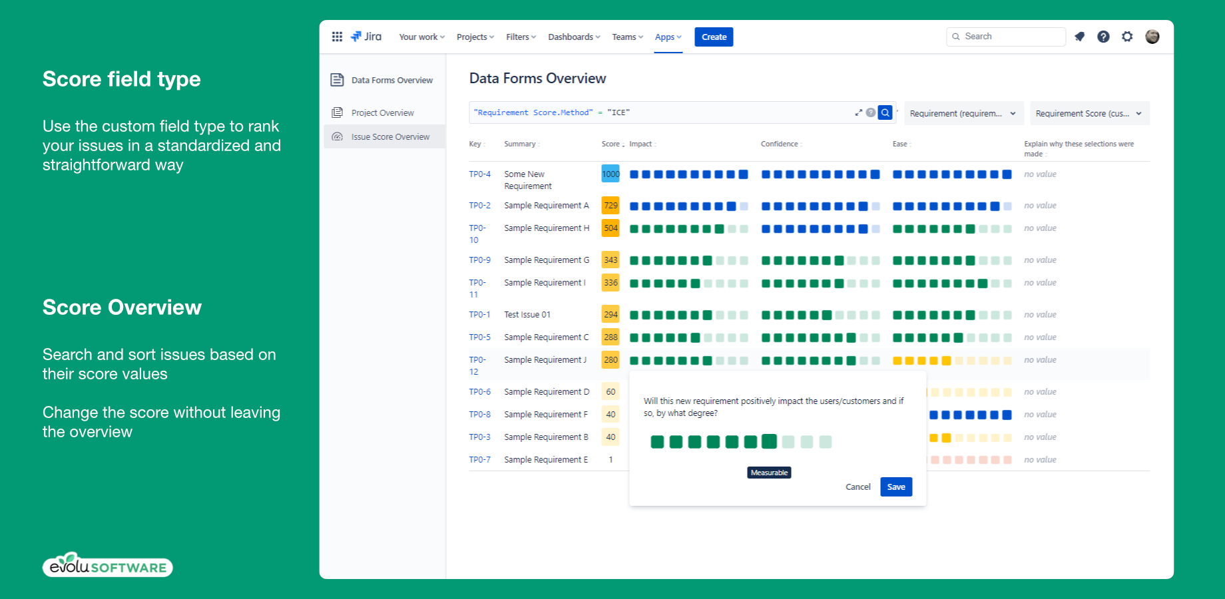Click the Ease rating bar for TPO-12
The width and height of the screenshot is (1225, 599).
(x=952, y=361)
